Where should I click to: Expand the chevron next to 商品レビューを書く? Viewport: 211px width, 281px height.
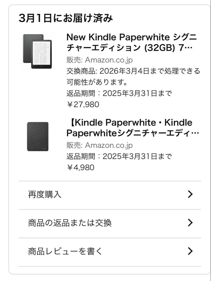(x=191, y=251)
